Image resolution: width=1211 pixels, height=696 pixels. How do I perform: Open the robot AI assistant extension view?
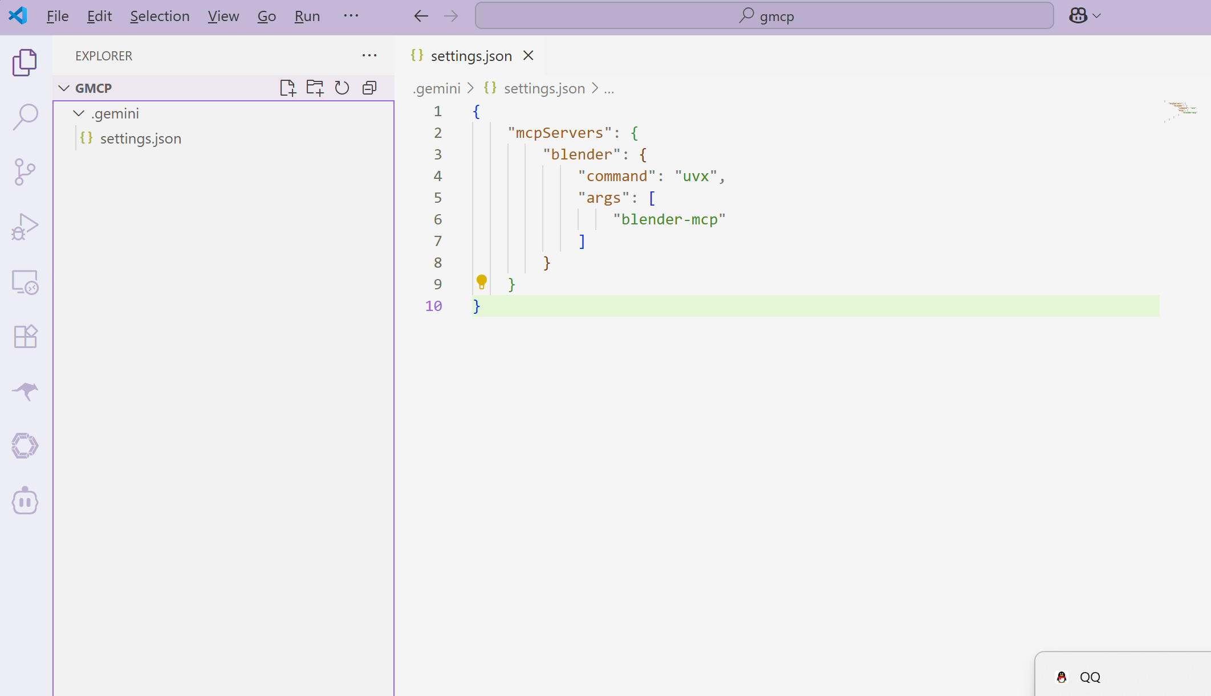tap(25, 501)
